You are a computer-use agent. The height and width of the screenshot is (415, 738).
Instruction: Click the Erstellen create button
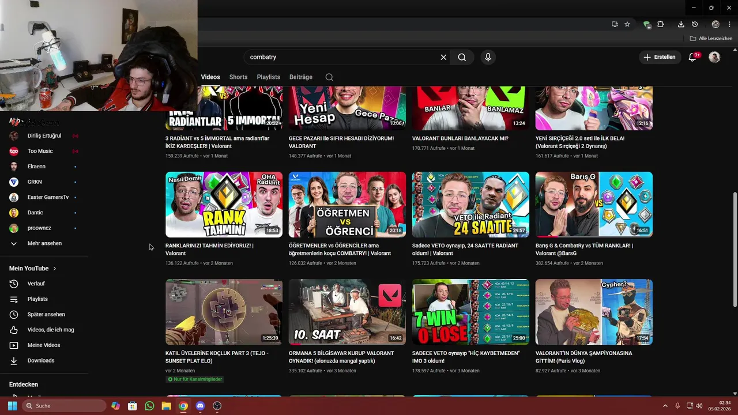click(660, 57)
